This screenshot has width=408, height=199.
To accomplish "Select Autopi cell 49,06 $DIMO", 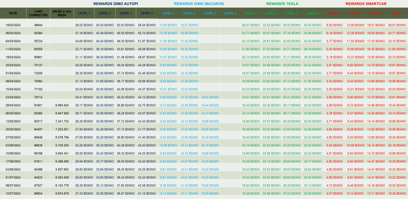I will (x=147, y=49).
